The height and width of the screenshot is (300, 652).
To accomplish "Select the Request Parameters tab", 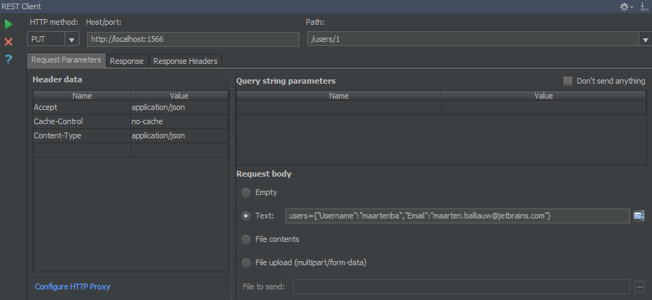I will click(x=66, y=60).
